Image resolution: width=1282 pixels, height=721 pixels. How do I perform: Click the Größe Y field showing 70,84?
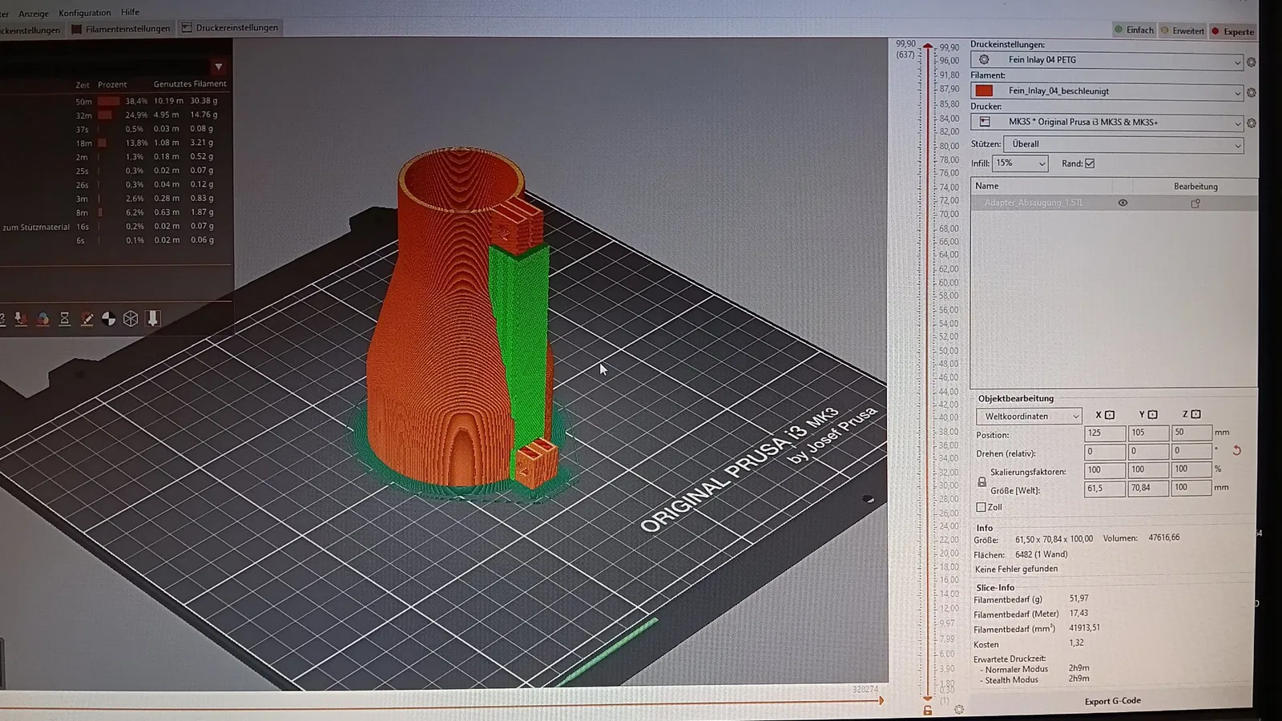[x=1148, y=488]
